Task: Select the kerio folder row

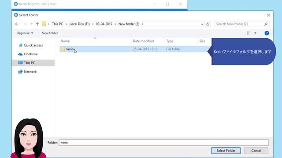Action: click(x=135, y=49)
